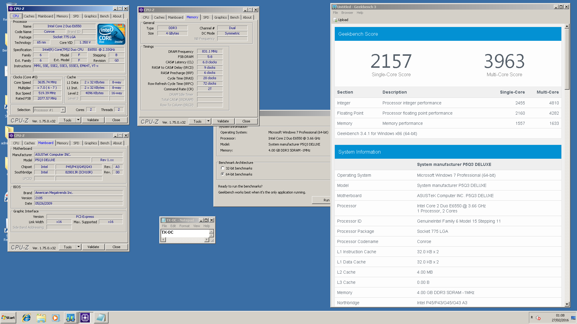Open Geekbench File menu
Image resolution: width=577 pixels, height=324 pixels.
335,13
